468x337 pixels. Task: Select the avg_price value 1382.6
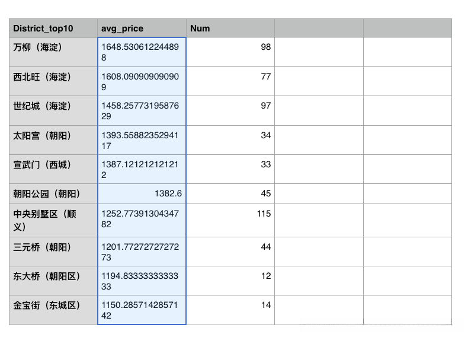click(142, 193)
